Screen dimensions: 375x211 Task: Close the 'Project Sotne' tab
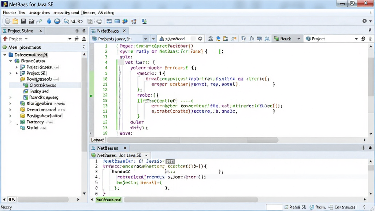[41, 31]
